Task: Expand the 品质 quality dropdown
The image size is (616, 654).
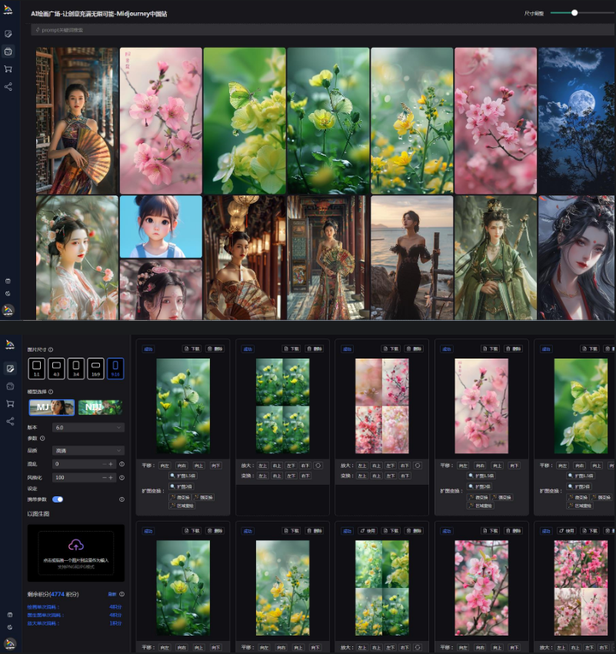Action: 88,450
